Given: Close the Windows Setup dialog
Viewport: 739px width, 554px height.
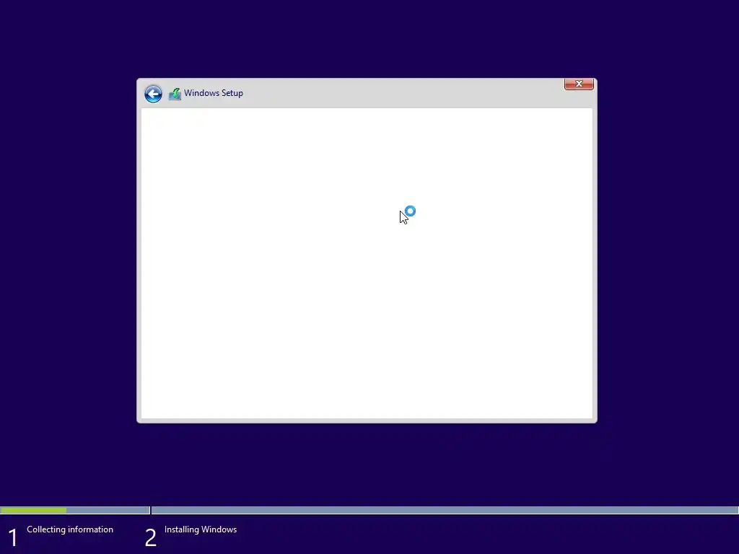Looking at the screenshot, I should coord(579,84).
